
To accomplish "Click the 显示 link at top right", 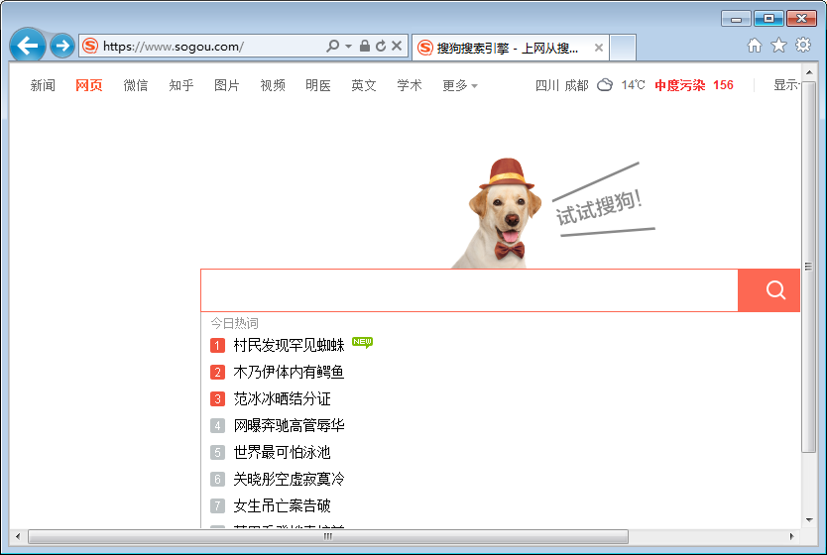I will (x=786, y=85).
